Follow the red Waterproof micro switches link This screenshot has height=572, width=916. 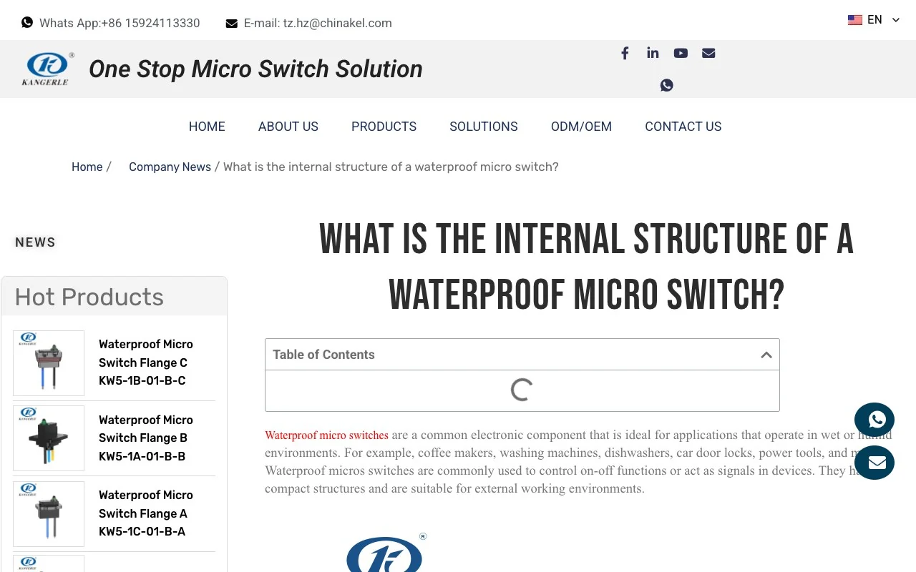point(326,435)
